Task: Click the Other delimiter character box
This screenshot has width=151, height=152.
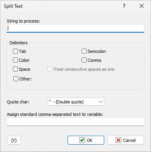Action: point(52,79)
